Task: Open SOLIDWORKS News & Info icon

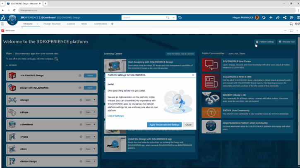Action: pyautogui.click(x=211, y=82)
